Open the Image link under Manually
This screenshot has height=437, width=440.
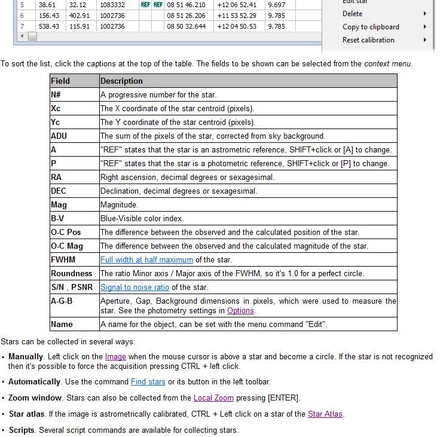[x=115, y=357]
